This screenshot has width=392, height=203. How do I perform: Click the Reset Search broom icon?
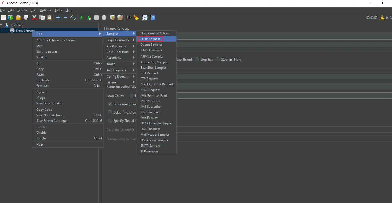click(x=136, y=18)
